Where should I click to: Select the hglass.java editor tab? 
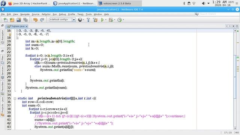pyautogui.click(x=17, y=26)
